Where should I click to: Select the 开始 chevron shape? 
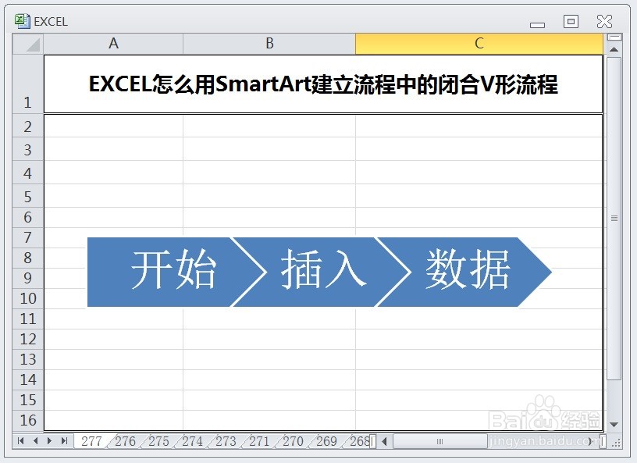tap(176, 272)
